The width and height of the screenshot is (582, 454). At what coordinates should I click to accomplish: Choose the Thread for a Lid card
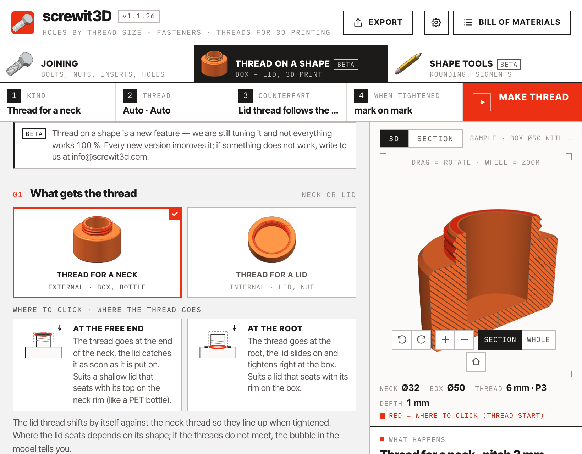(x=272, y=253)
